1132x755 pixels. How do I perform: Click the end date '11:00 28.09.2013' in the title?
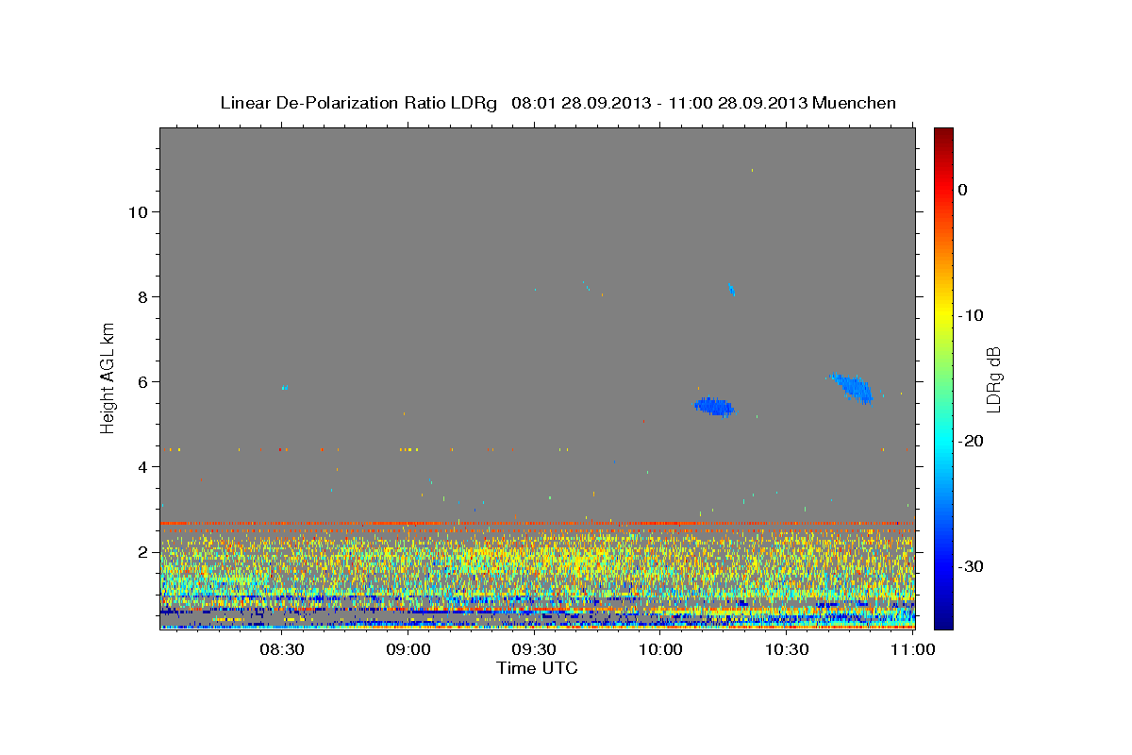pos(738,103)
